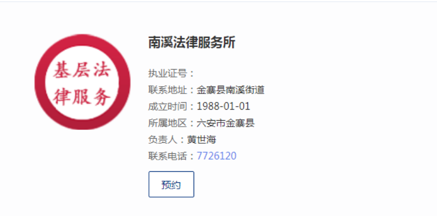Select the region text 六安市金寨县

point(225,123)
